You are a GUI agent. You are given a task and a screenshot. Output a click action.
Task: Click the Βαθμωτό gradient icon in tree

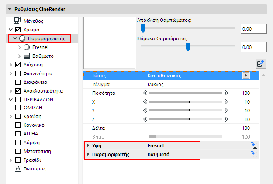coord(27,56)
